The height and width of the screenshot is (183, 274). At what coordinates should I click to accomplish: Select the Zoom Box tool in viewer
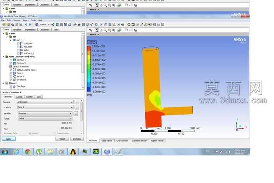tap(110, 30)
